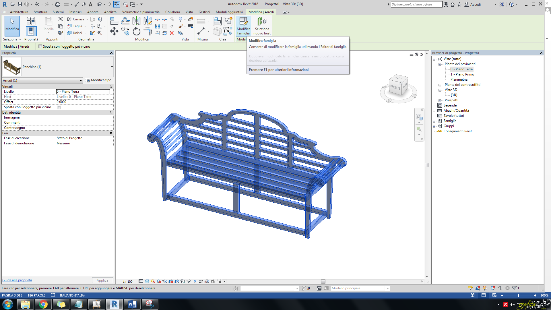Select the Move tool

click(x=114, y=31)
